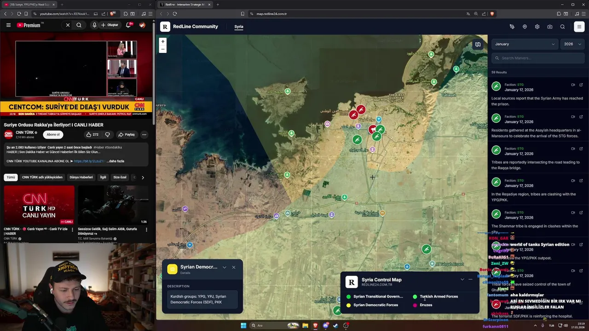
Task: Toggle Druzes legend entry
Action: (x=422, y=305)
